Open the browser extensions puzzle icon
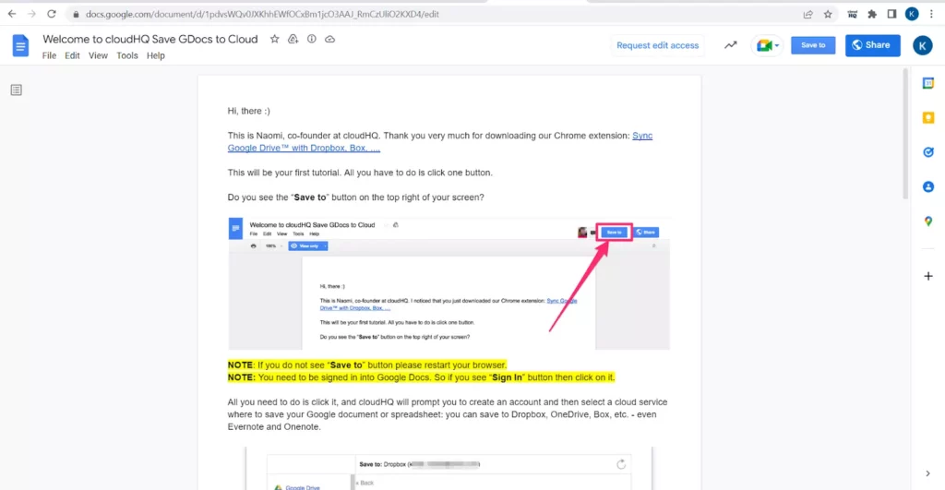Viewport: 945px width, 490px height. pyautogui.click(x=872, y=15)
